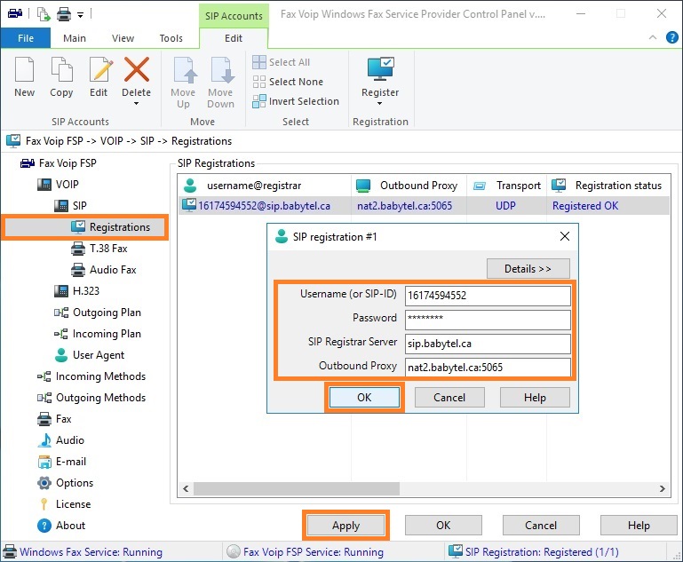Choose Select None in the ribbon

tap(288, 82)
